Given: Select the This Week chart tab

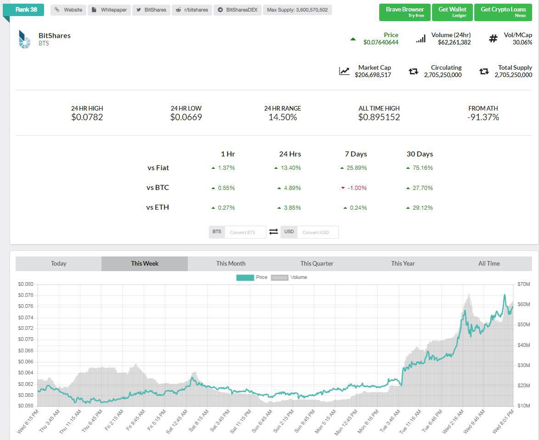Looking at the screenshot, I should tap(144, 263).
